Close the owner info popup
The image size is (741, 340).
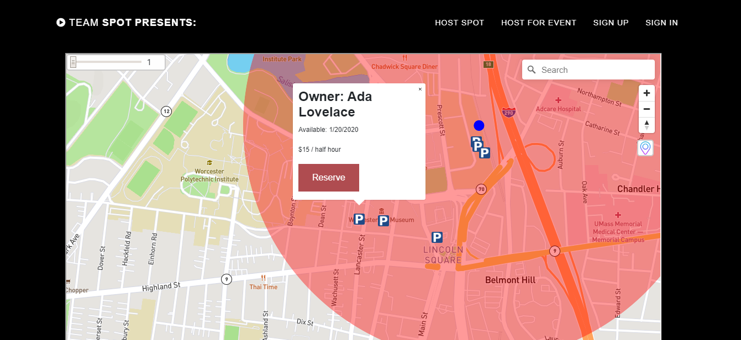pos(420,89)
